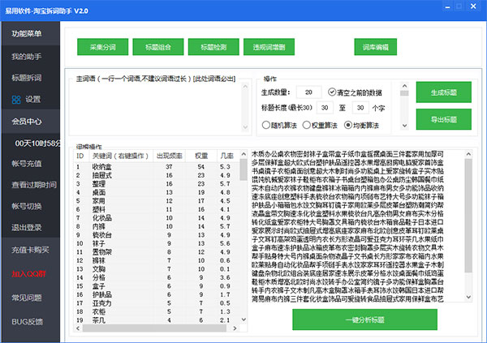Screen dimensions: 487x343
Task: Open 充值卡购买 in the sidebar
Action: coord(31,250)
